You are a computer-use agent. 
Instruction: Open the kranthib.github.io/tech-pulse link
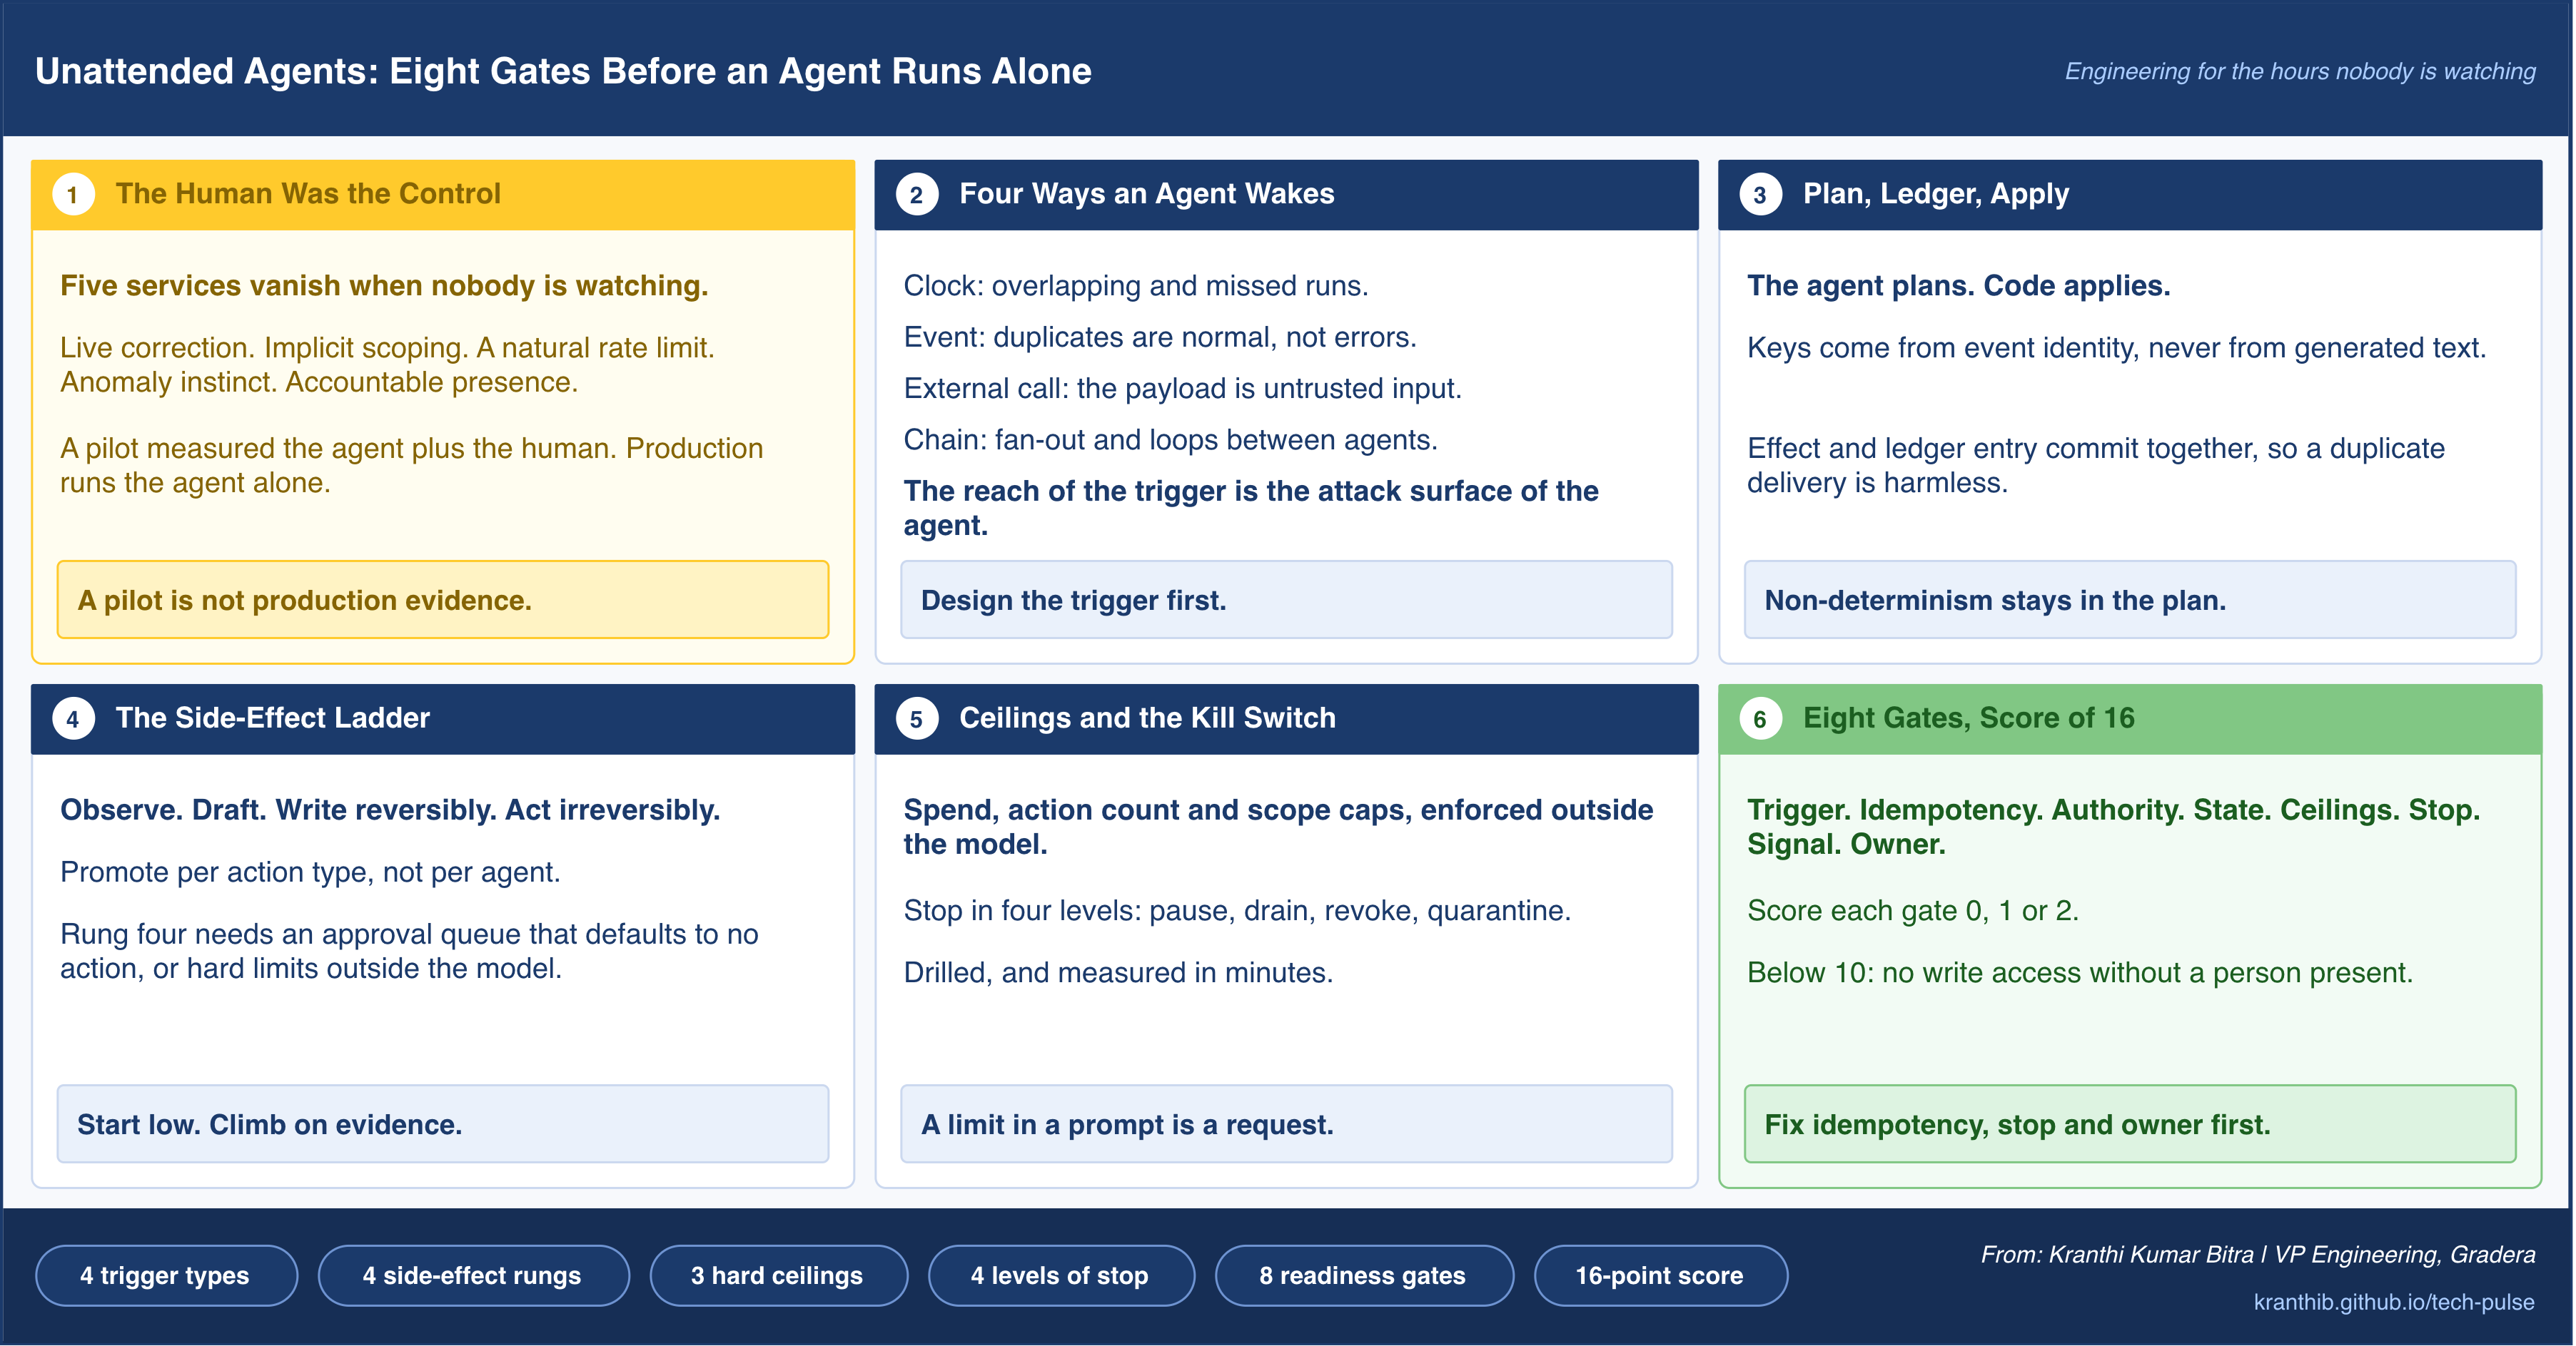click(x=2393, y=1302)
